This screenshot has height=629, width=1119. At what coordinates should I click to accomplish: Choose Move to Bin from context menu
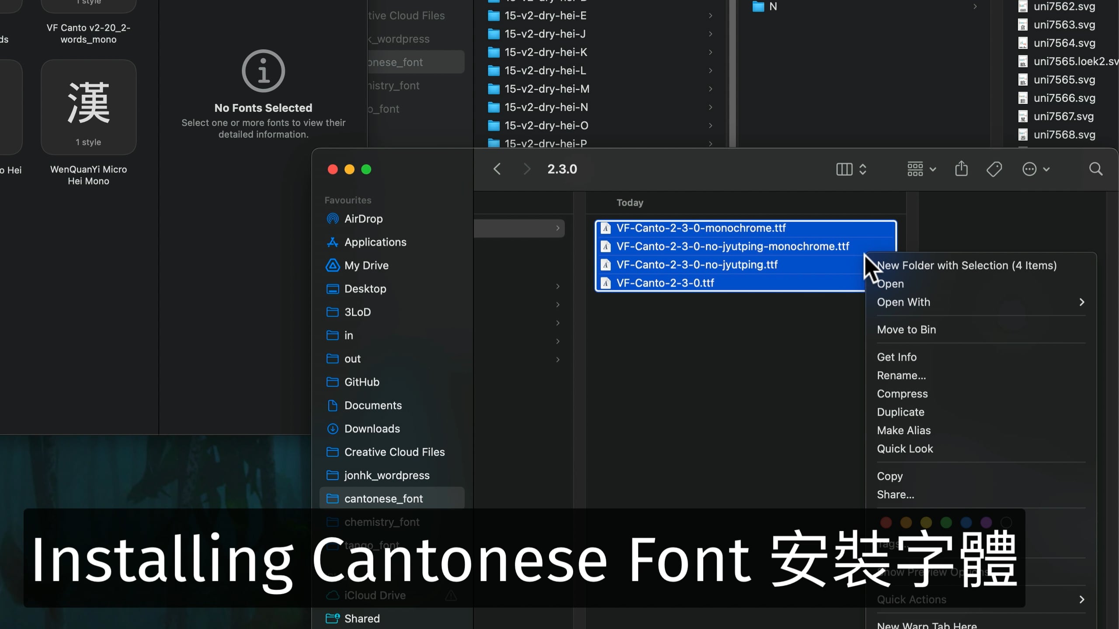[x=906, y=330]
